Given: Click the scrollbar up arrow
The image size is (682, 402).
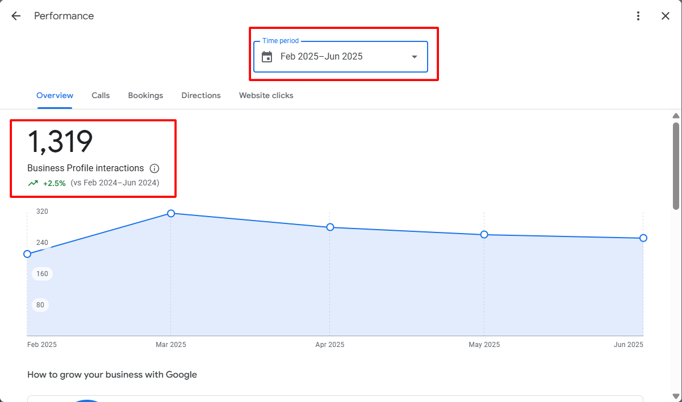Looking at the screenshot, I should (x=676, y=116).
